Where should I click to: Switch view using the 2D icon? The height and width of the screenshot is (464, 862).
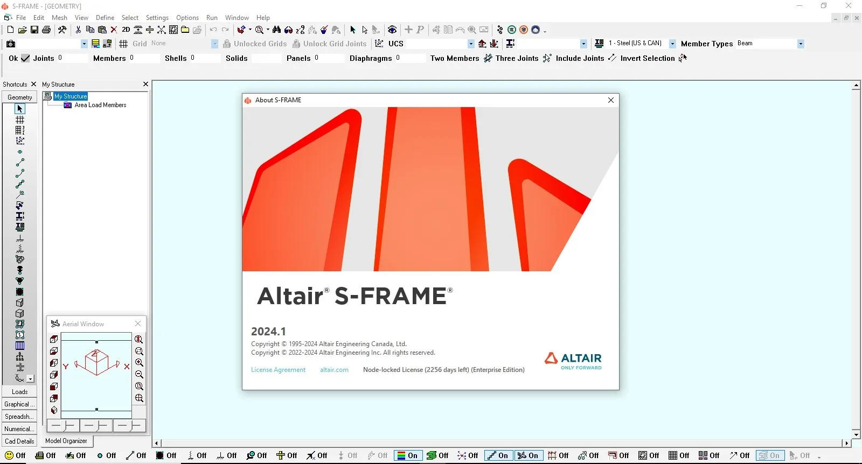pyautogui.click(x=126, y=30)
